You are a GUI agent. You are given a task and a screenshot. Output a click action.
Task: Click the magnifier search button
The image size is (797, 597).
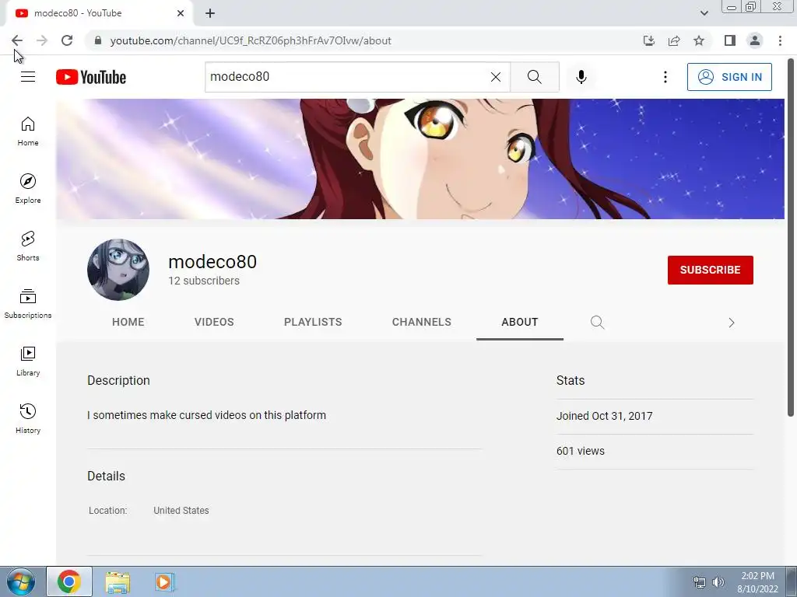point(534,77)
